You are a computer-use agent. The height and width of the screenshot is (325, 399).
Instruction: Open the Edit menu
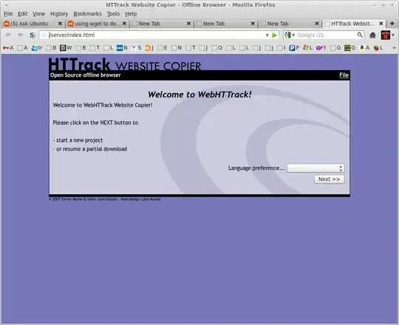22,14
